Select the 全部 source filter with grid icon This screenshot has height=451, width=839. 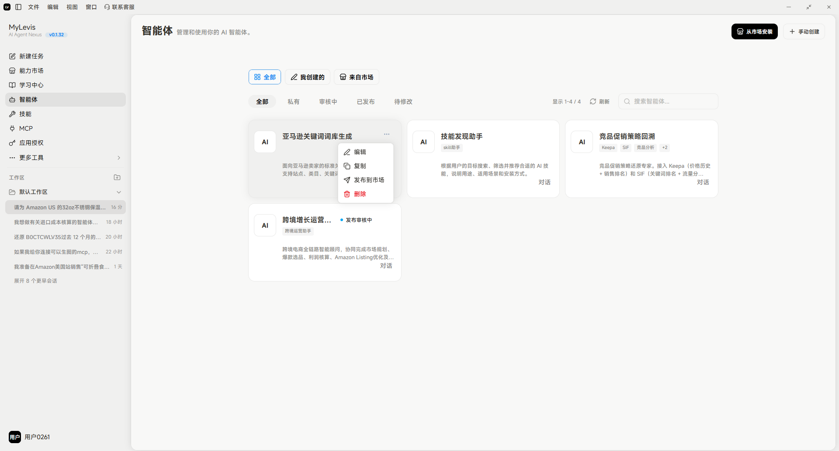[x=265, y=77]
